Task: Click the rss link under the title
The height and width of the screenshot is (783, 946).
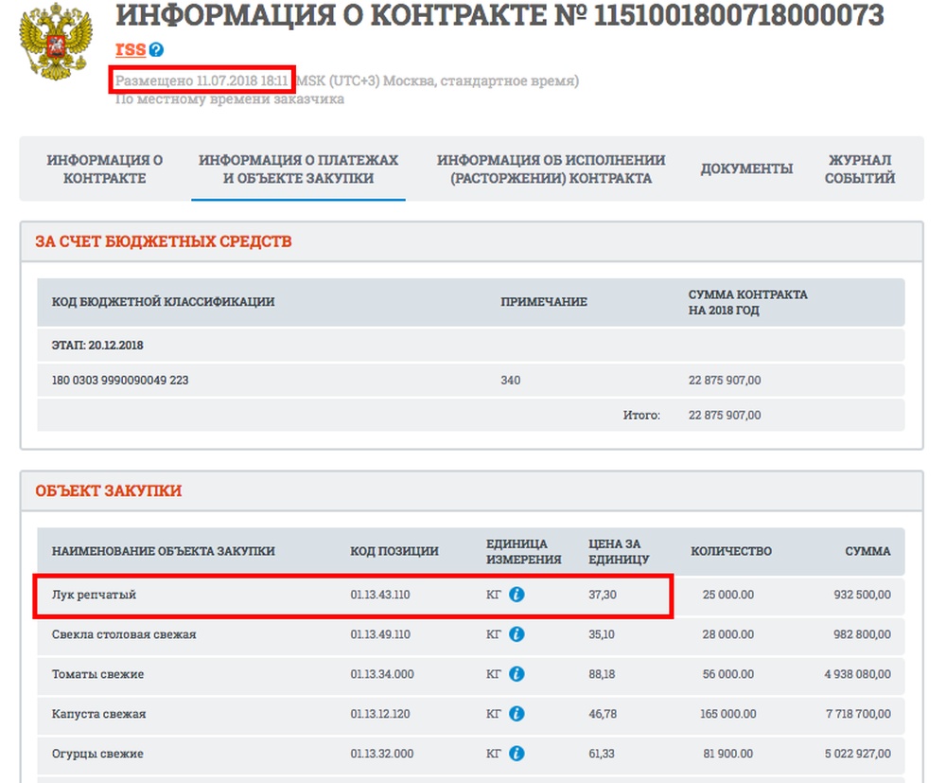Action: pos(131,49)
